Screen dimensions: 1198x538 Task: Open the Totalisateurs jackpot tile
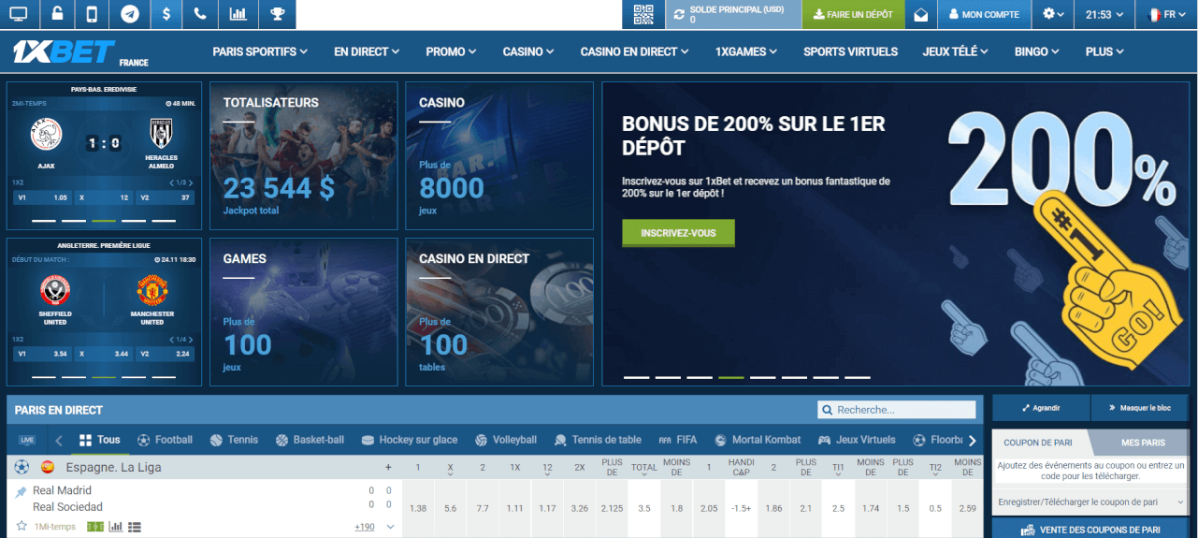303,155
